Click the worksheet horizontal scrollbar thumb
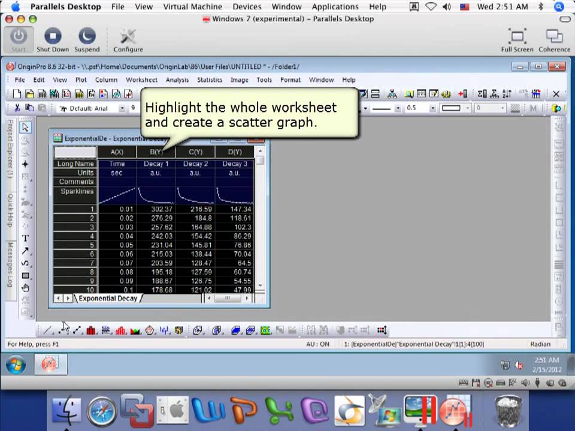575x431 pixels. [x=228, y=298]
